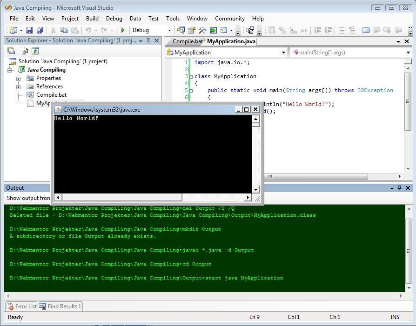Click the Save All toolbar icon
Image resolution: width=416 pixels, height=326 pixels.
click(x=40, y=30)
